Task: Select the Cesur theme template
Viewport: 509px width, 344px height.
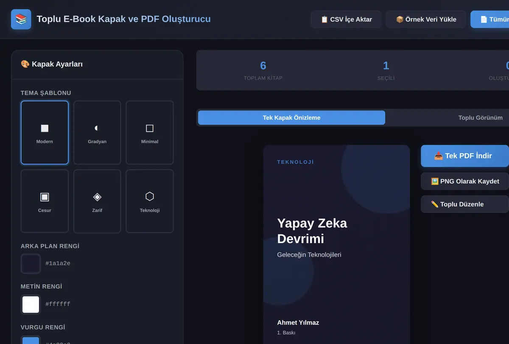Action: point(45,201)
